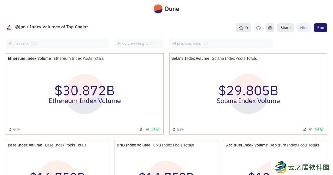Image resolution: width=333 pixels, height=175 pixels.
Task: Click the min rank parameter field
Action: coord(57,44)
